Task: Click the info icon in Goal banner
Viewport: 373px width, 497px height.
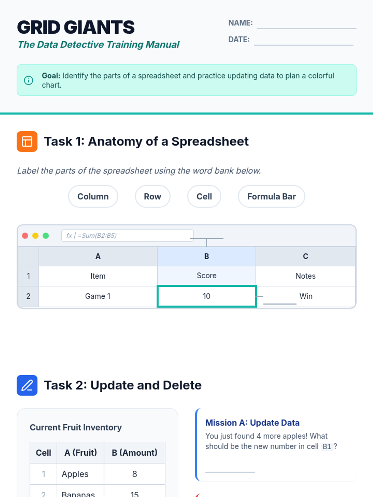Action: (29, 80)
